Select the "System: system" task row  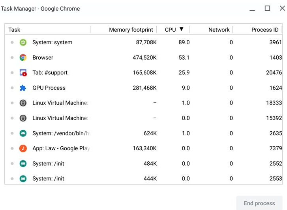(x=144, y=42)
